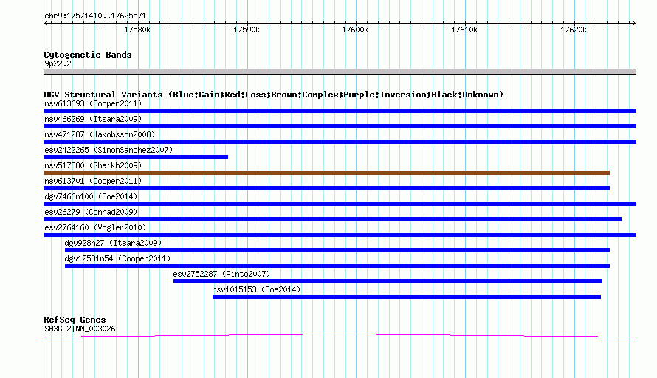Click the blue bar for nsv1015153
The height and width of the screenshot is (378, 657).
coord(407,297)
